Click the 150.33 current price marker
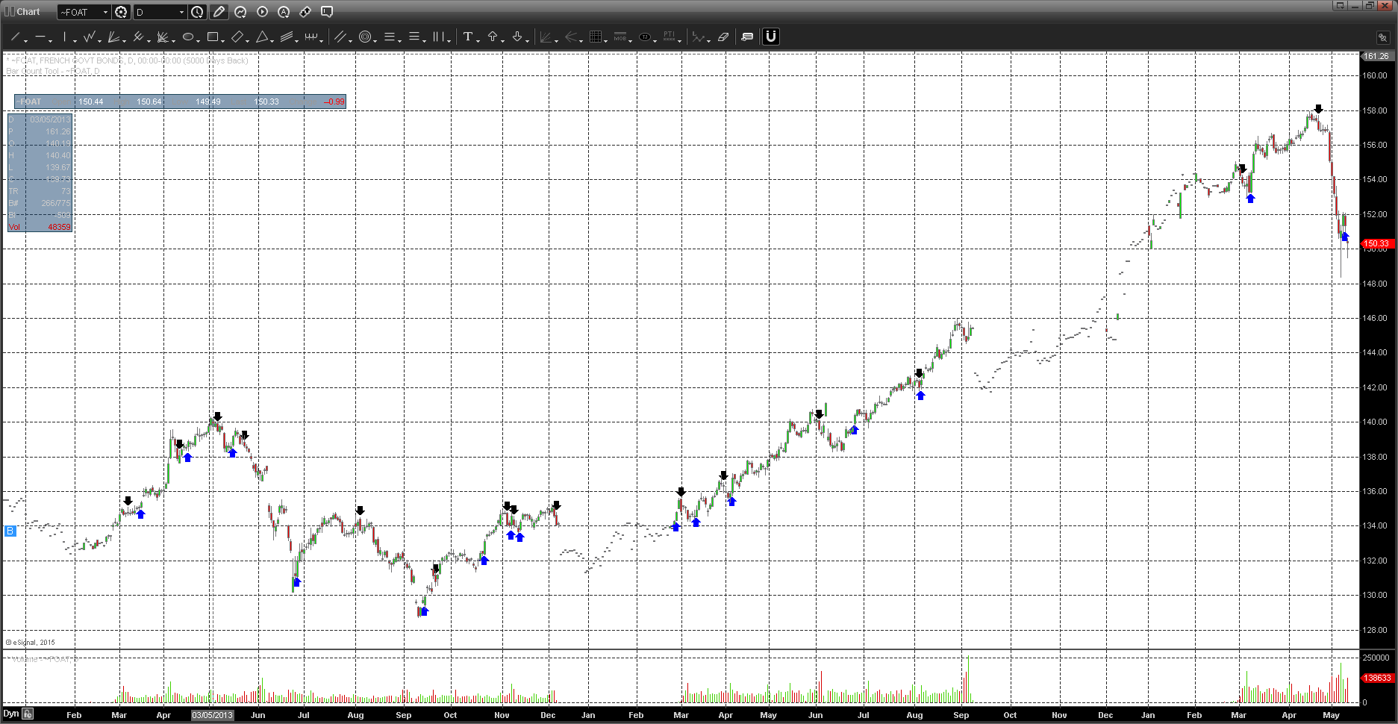Image resolution: width=1398 pixels, height=724 pixels. pyautogui.click(x=1376, y=243)
